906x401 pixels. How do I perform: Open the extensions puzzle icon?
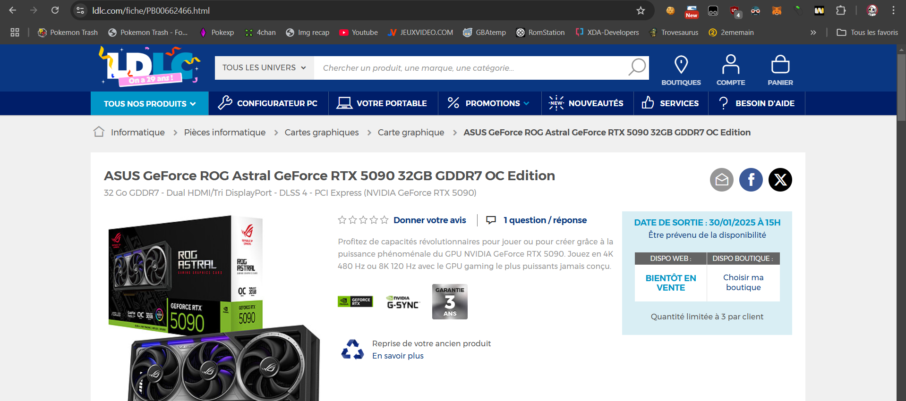pyautogui.click(x=841, y=10)
